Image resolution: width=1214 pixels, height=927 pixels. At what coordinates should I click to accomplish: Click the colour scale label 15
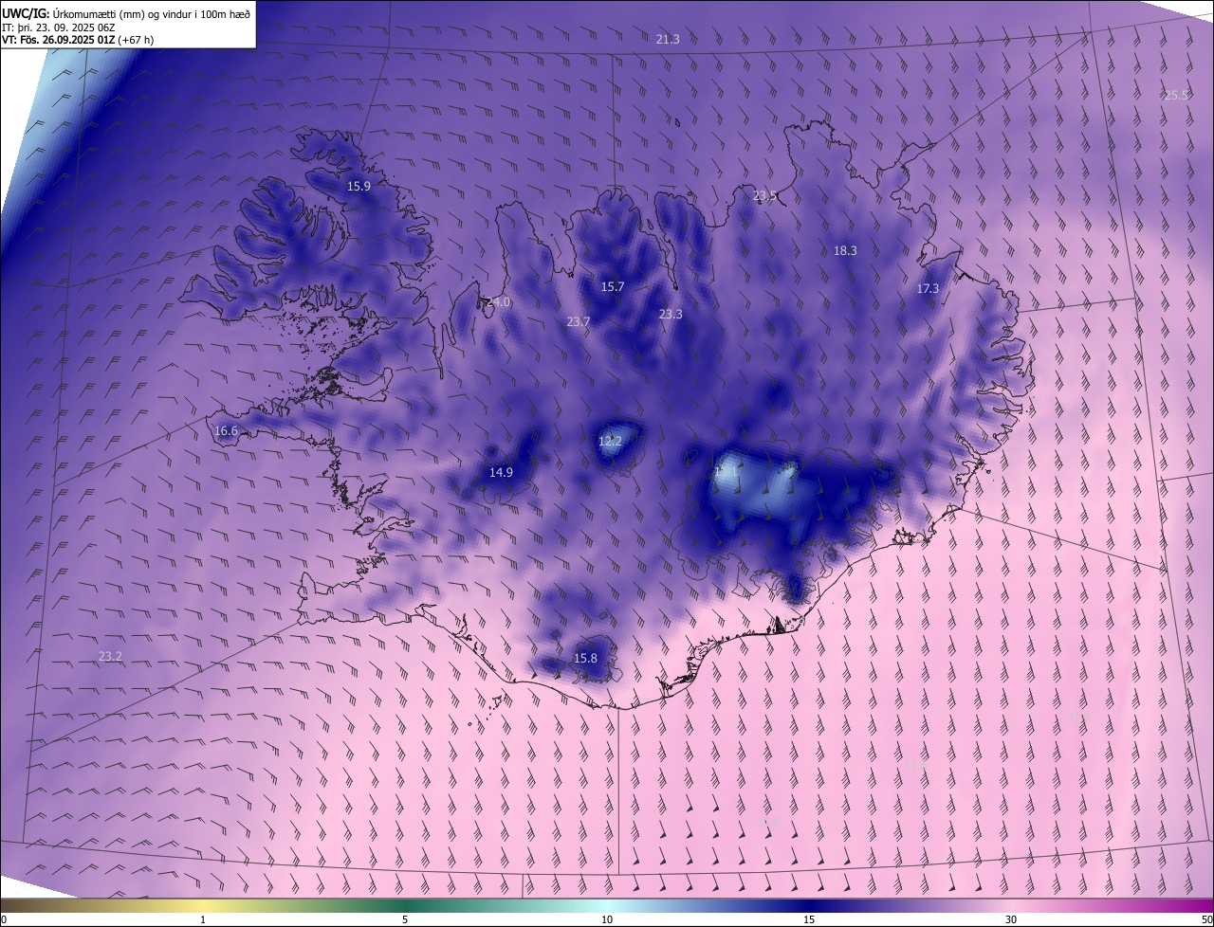tap(809, 919)
